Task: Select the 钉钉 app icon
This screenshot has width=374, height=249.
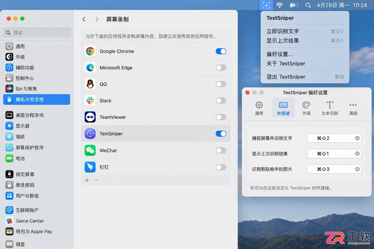Action: [90, 167]
